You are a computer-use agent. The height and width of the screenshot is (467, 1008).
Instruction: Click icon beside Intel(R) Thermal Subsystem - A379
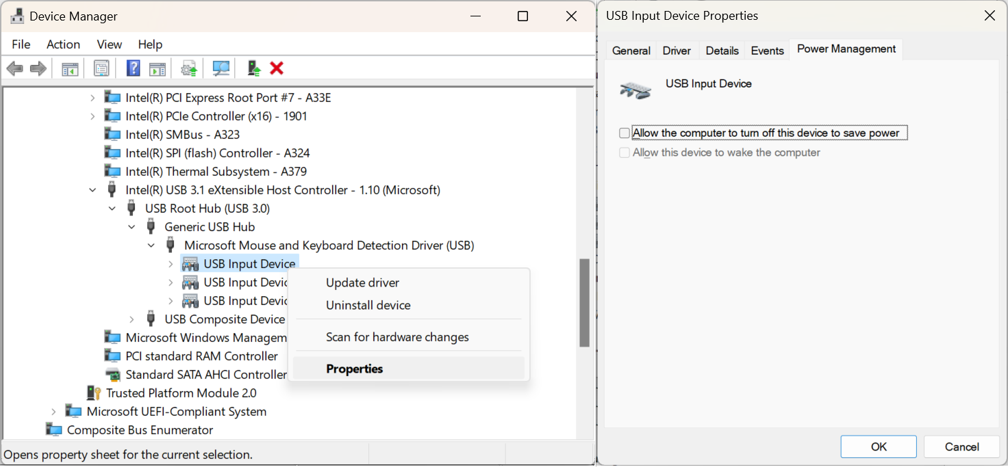point(112,172)
